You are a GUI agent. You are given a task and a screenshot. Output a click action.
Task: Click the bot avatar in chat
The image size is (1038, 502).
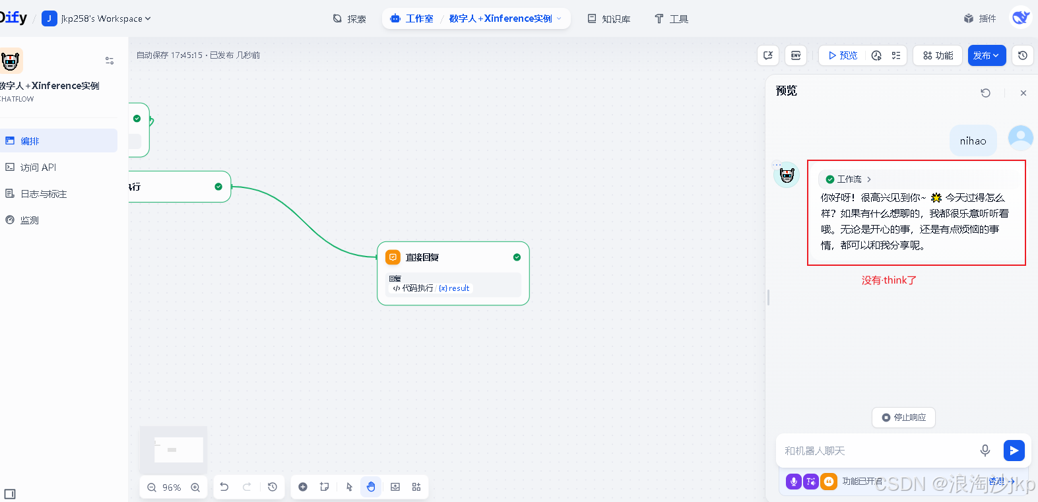tap(787, 175)
